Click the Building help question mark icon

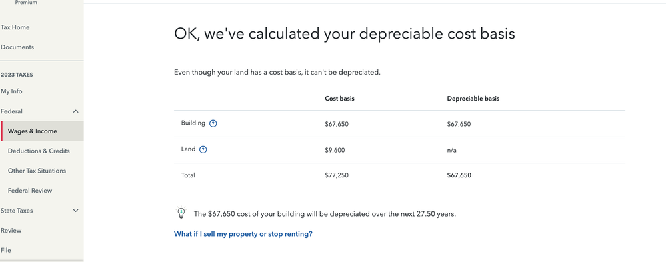(x=213, y=123)
